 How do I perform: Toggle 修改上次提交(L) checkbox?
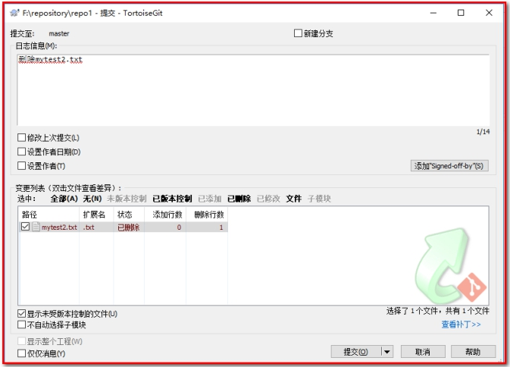pos(21,138)
